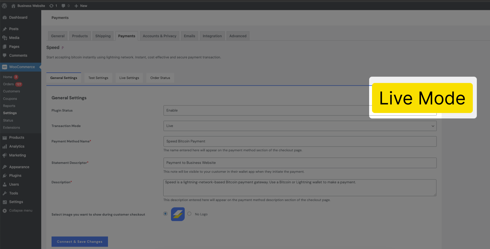Click the Tools wrench icon
This screenshot has height=249, width=490.
tap(5, 193)
